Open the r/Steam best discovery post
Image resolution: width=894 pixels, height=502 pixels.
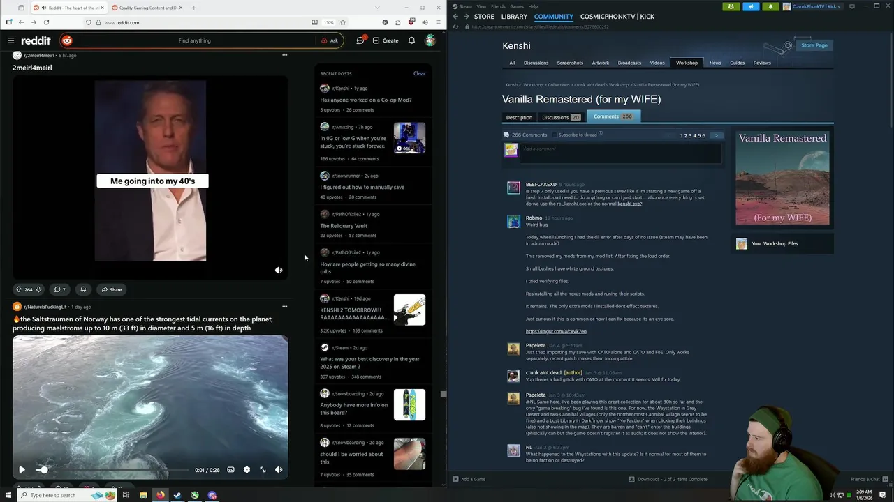[x=369, y=363]
